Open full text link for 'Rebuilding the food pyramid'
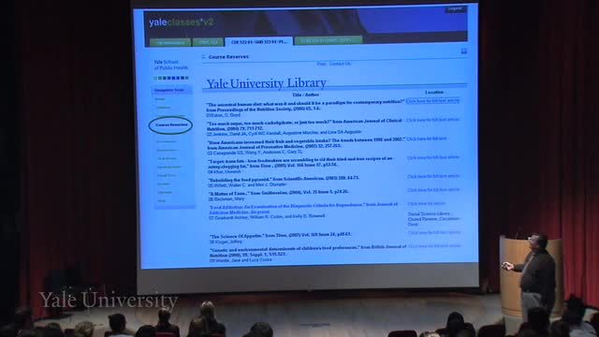599x337 pixels. tap(433, 176)
